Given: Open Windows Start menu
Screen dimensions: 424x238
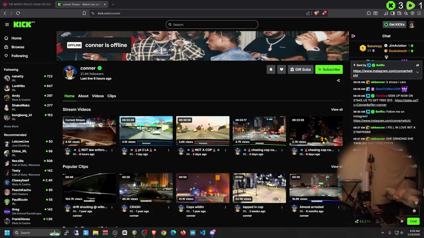Looking at the screenshot, I should 7,233.
